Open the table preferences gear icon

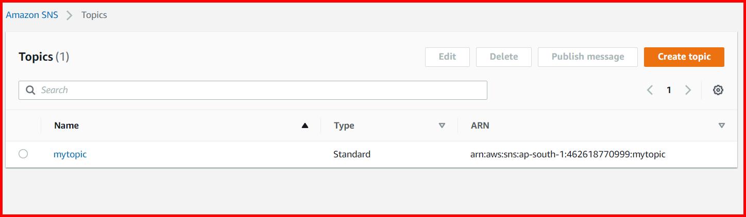[718, 90]
